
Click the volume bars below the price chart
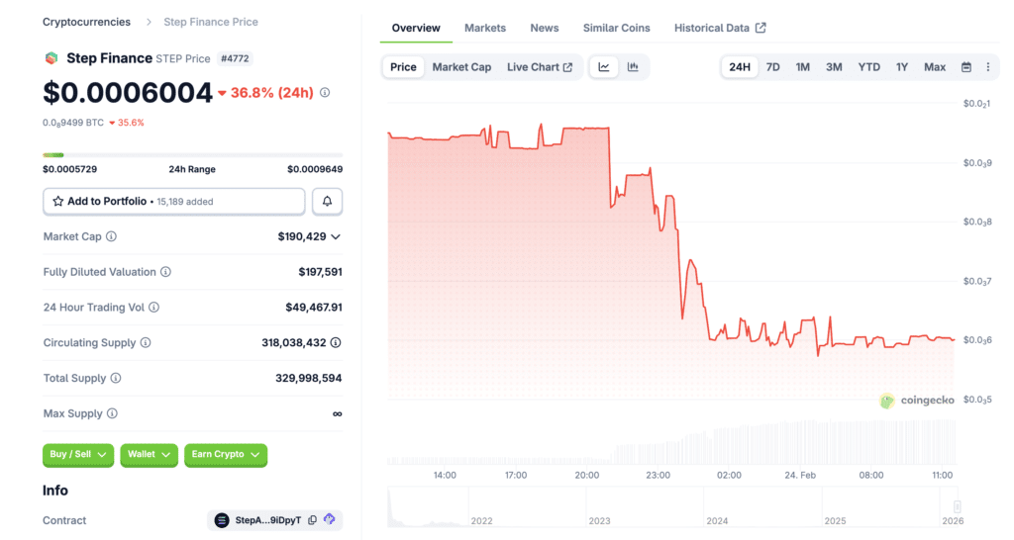(671, 442)
